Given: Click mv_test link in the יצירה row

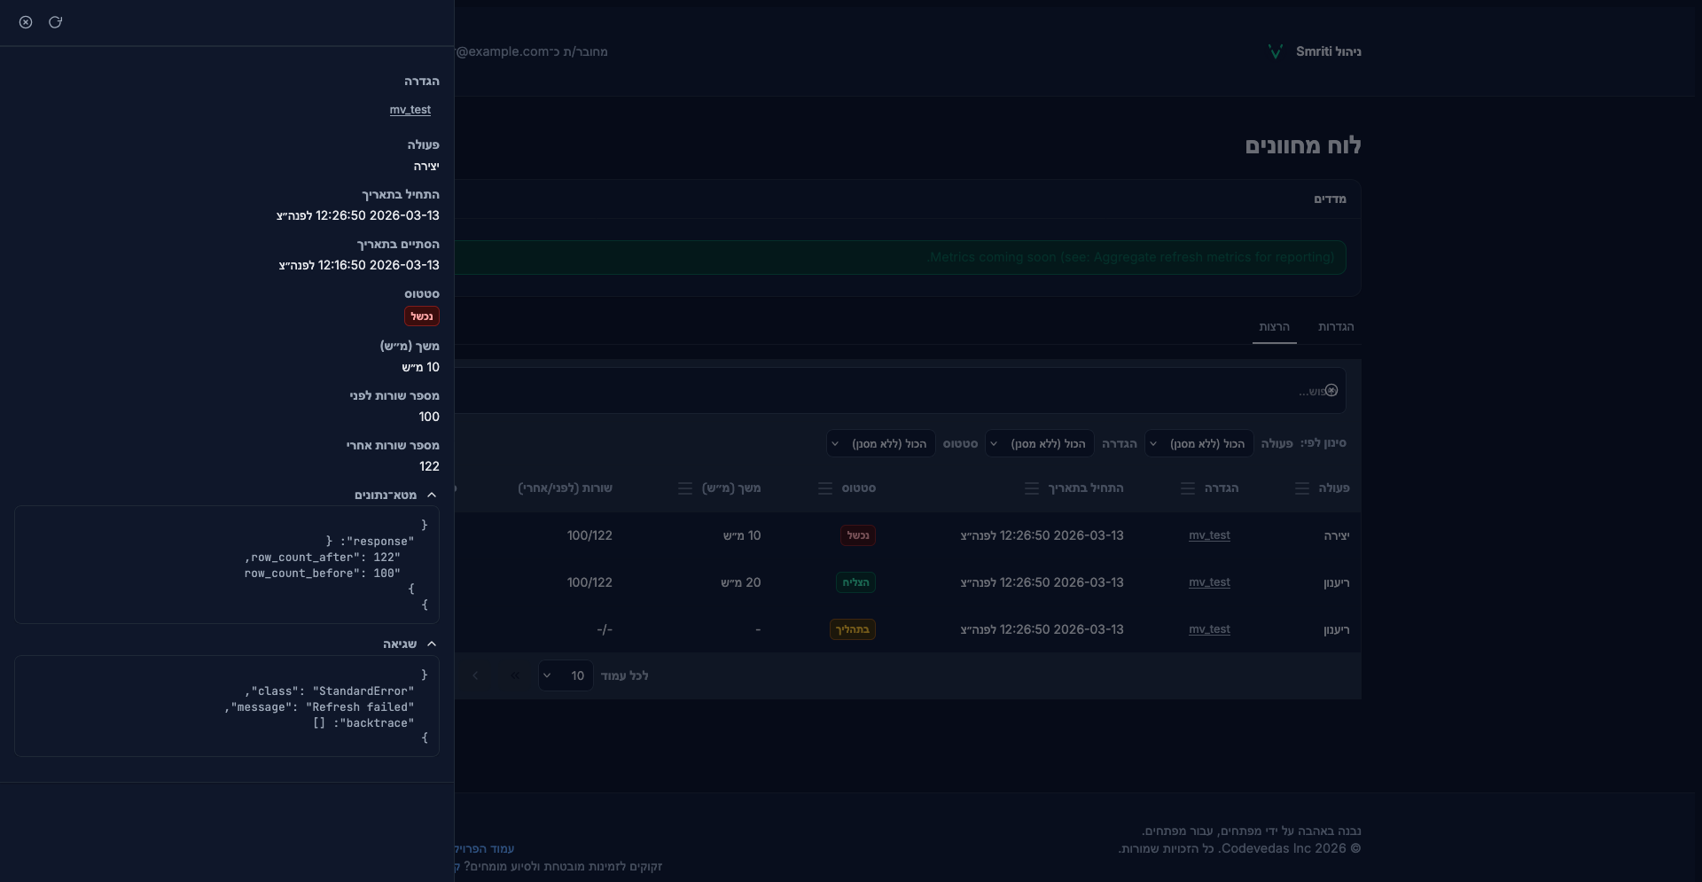Looking at the screenshot, I should 1208,535.
